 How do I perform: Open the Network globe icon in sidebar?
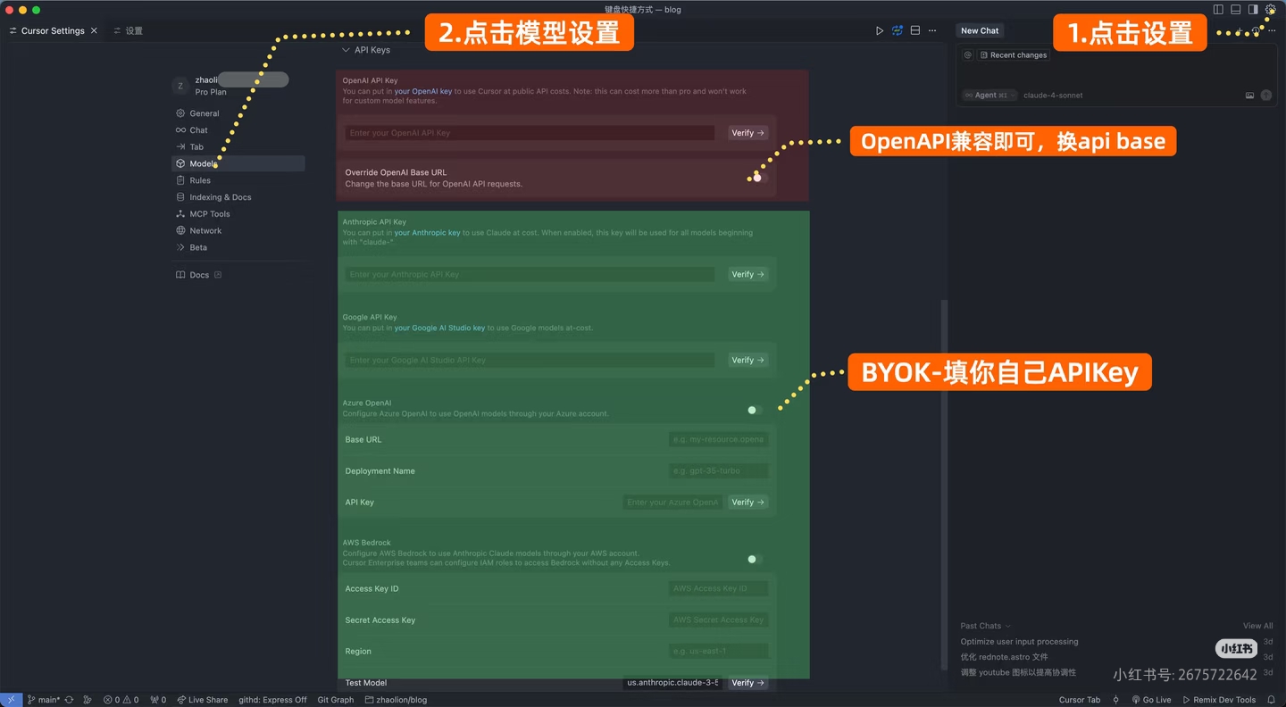180,230
